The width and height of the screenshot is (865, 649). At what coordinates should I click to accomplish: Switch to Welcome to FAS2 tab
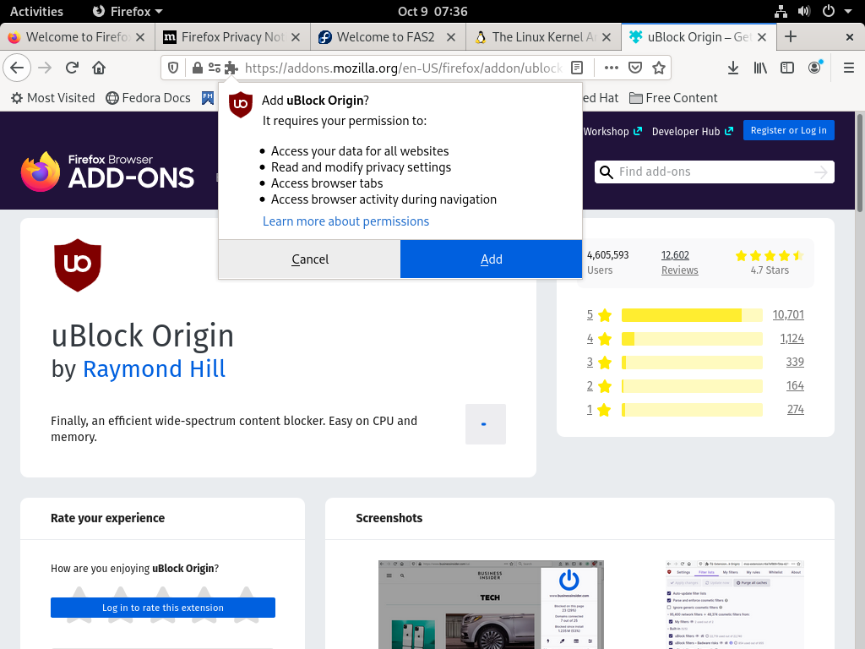[388, 37]
